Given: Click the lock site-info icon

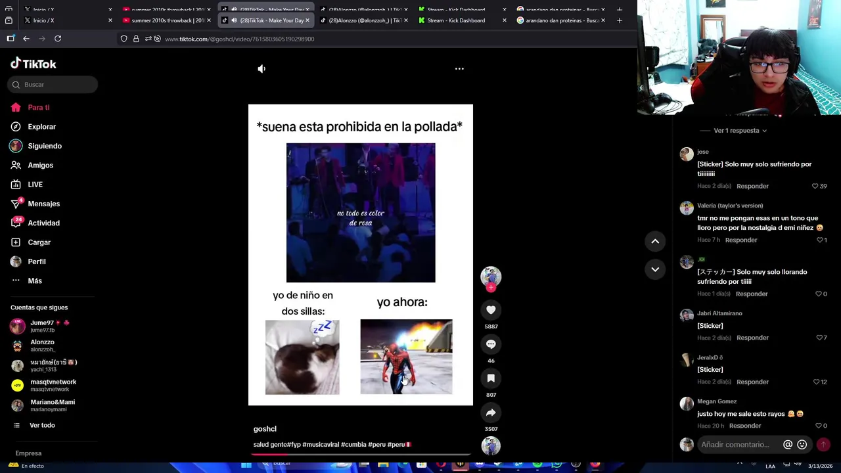Looking at the screenshot, I should [x=136, y=39].
